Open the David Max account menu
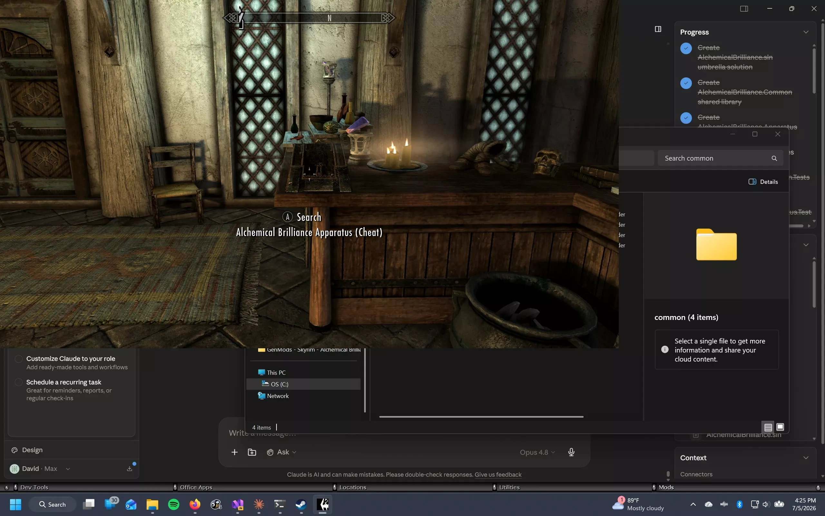The height and width of the screenshot is (516, 825). click(40, 469)
